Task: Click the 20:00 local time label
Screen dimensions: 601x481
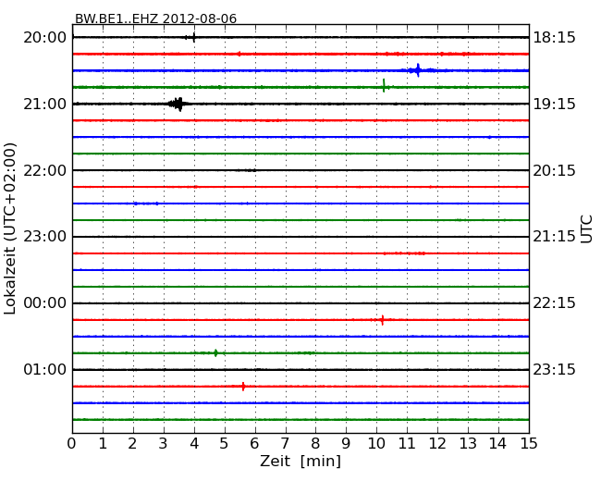Action: tap(45, 38)
